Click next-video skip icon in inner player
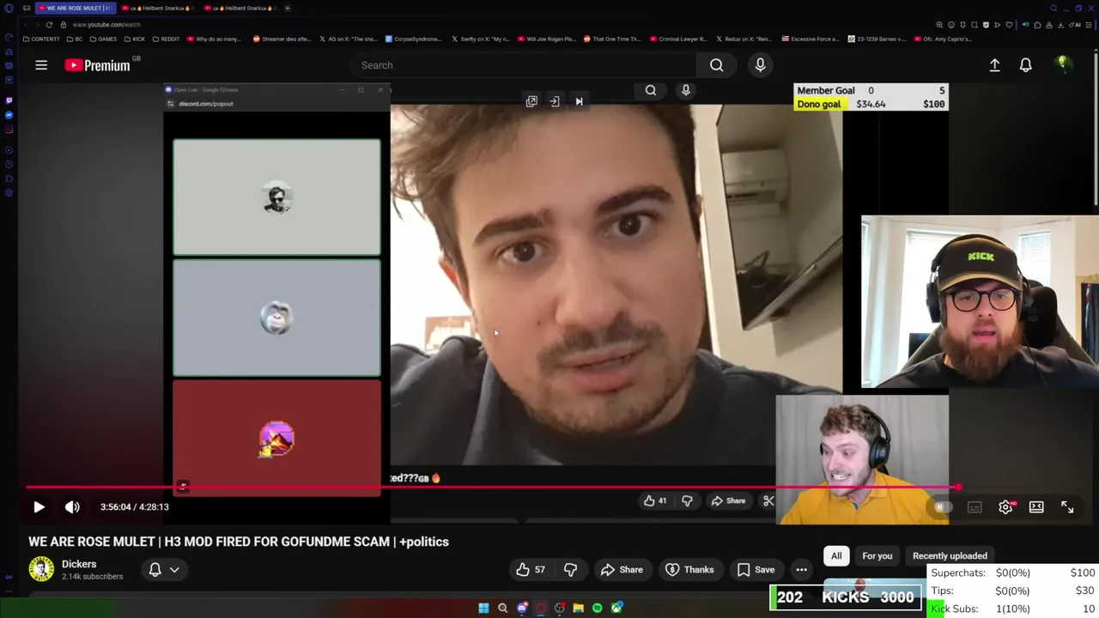 coord(579,102)
